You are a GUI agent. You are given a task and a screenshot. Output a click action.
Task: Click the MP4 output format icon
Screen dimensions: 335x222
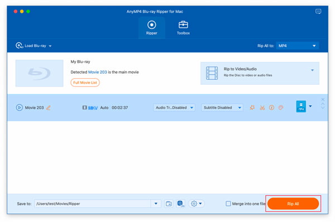(x=301, y=107)
